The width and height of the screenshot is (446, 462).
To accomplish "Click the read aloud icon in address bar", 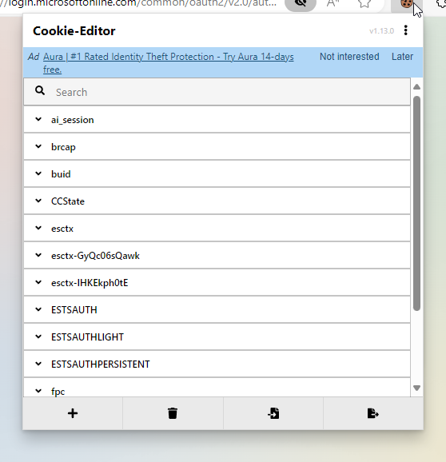I will coord(333,3).
